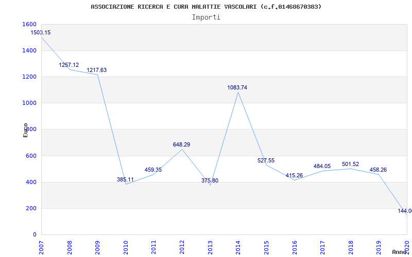Select data label 1217.63

[97, 70]
